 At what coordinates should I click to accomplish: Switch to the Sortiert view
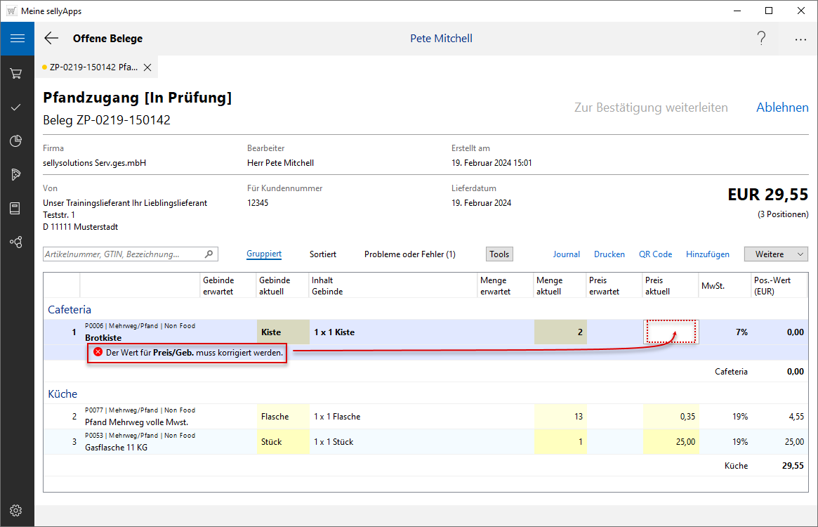click(323, 254)
